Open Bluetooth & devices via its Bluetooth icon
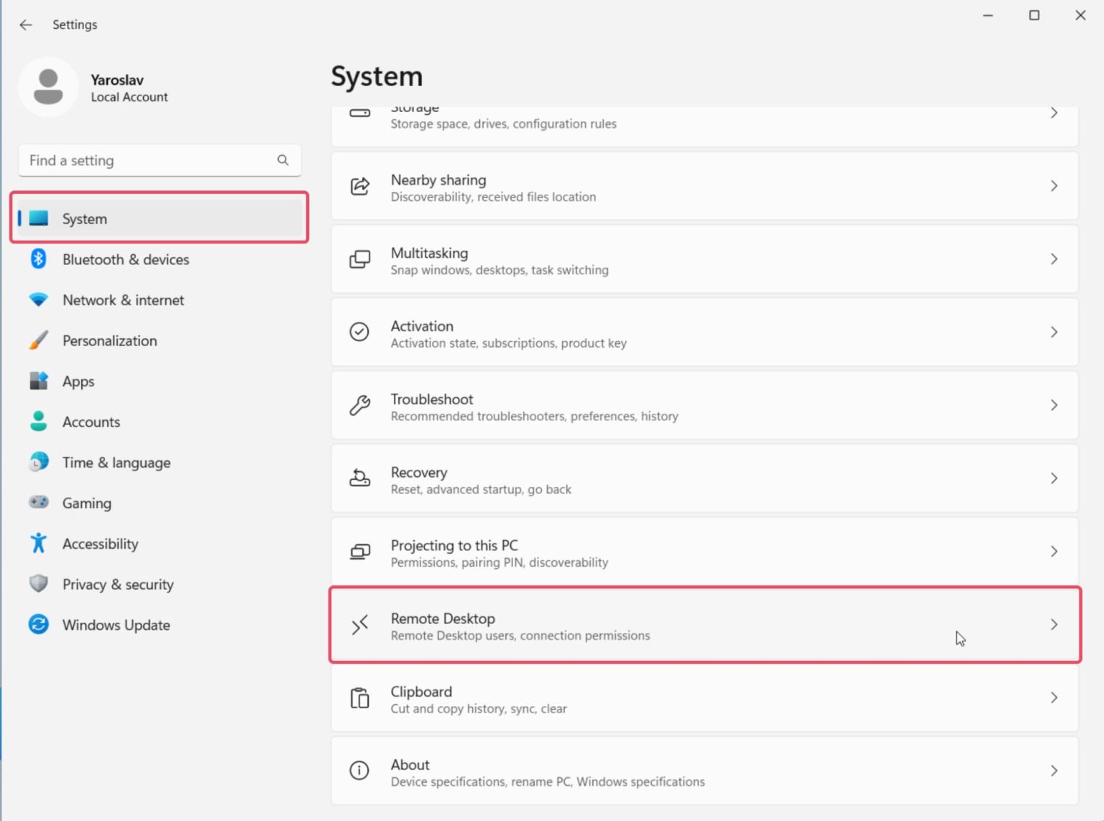This screenshot has width=1104, height=821. (39, 259)
